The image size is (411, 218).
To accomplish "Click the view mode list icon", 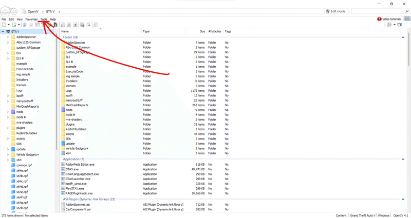I will [389, 25].
